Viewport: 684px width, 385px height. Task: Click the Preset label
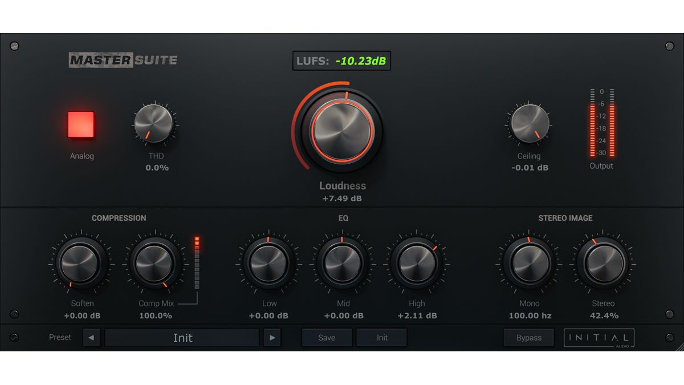click(x=60, y=337)
